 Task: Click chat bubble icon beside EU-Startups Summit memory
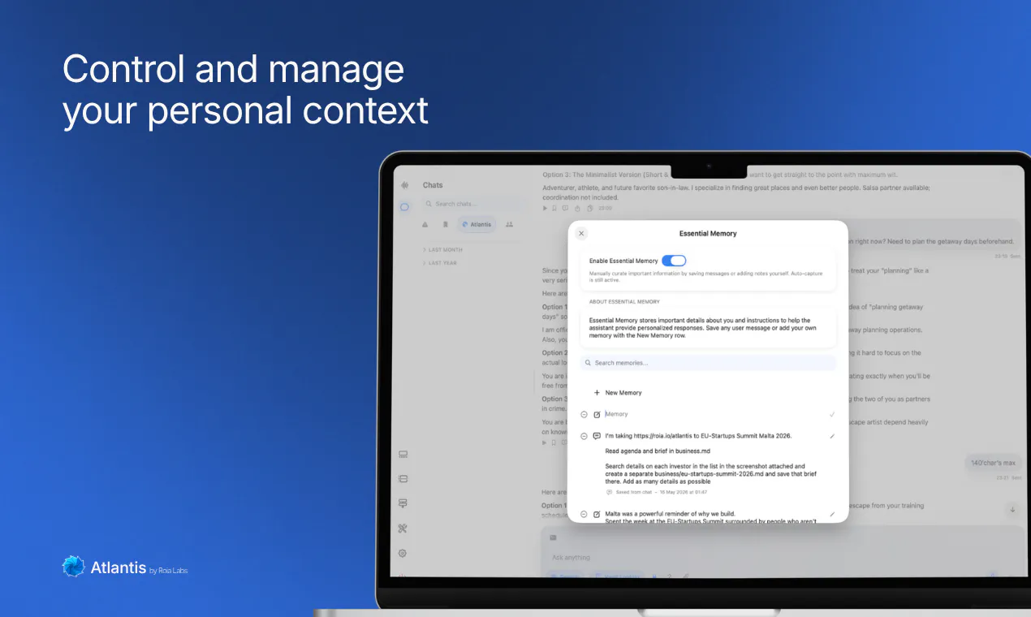(597, 436)
